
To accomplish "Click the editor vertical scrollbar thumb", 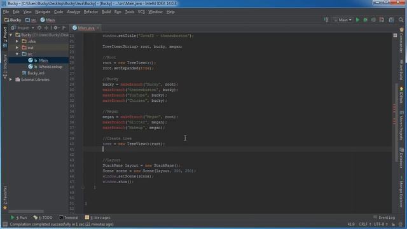I will [x=396, y=122].
